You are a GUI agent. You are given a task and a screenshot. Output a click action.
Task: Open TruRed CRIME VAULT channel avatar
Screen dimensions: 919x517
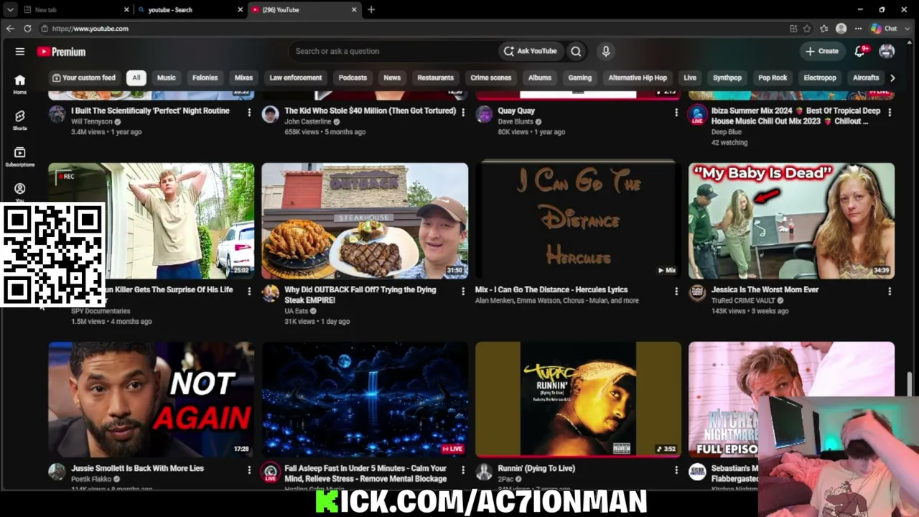point(697,293)
